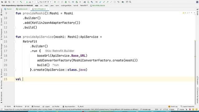The image size is (199, 112).
Task: Open the Favorites tool window sidebar
Action: tap(1, 84)
